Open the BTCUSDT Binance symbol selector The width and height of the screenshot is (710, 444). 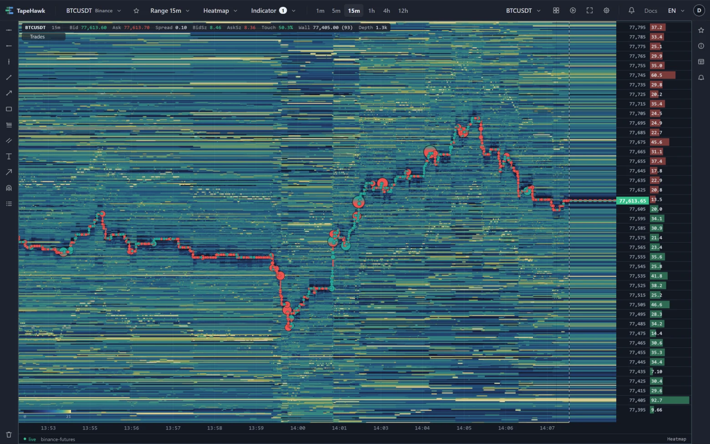coord(94,10)
